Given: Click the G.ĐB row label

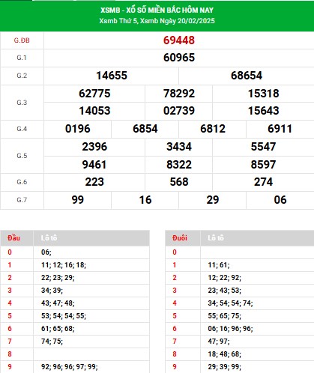Looking at the screenshot, I should 22,40.
